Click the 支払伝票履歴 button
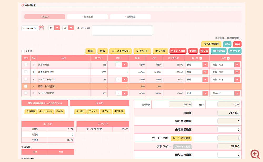263x162 pixels. 211,44
